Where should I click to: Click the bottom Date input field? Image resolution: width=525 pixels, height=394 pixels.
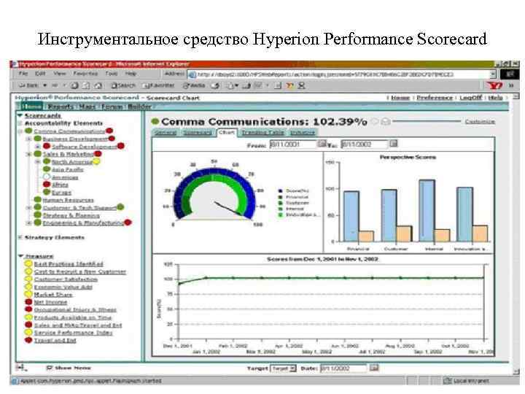(344, 368)
